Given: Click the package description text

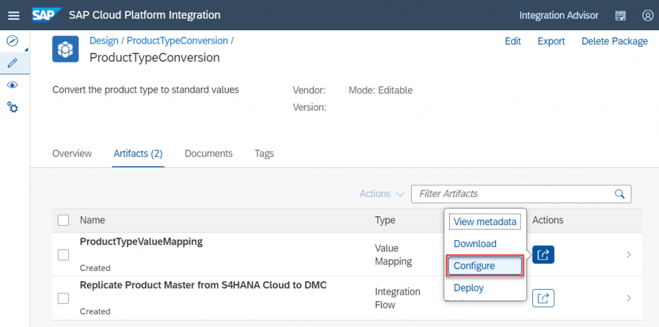Looking at the screenshot, I should (145, 89).
